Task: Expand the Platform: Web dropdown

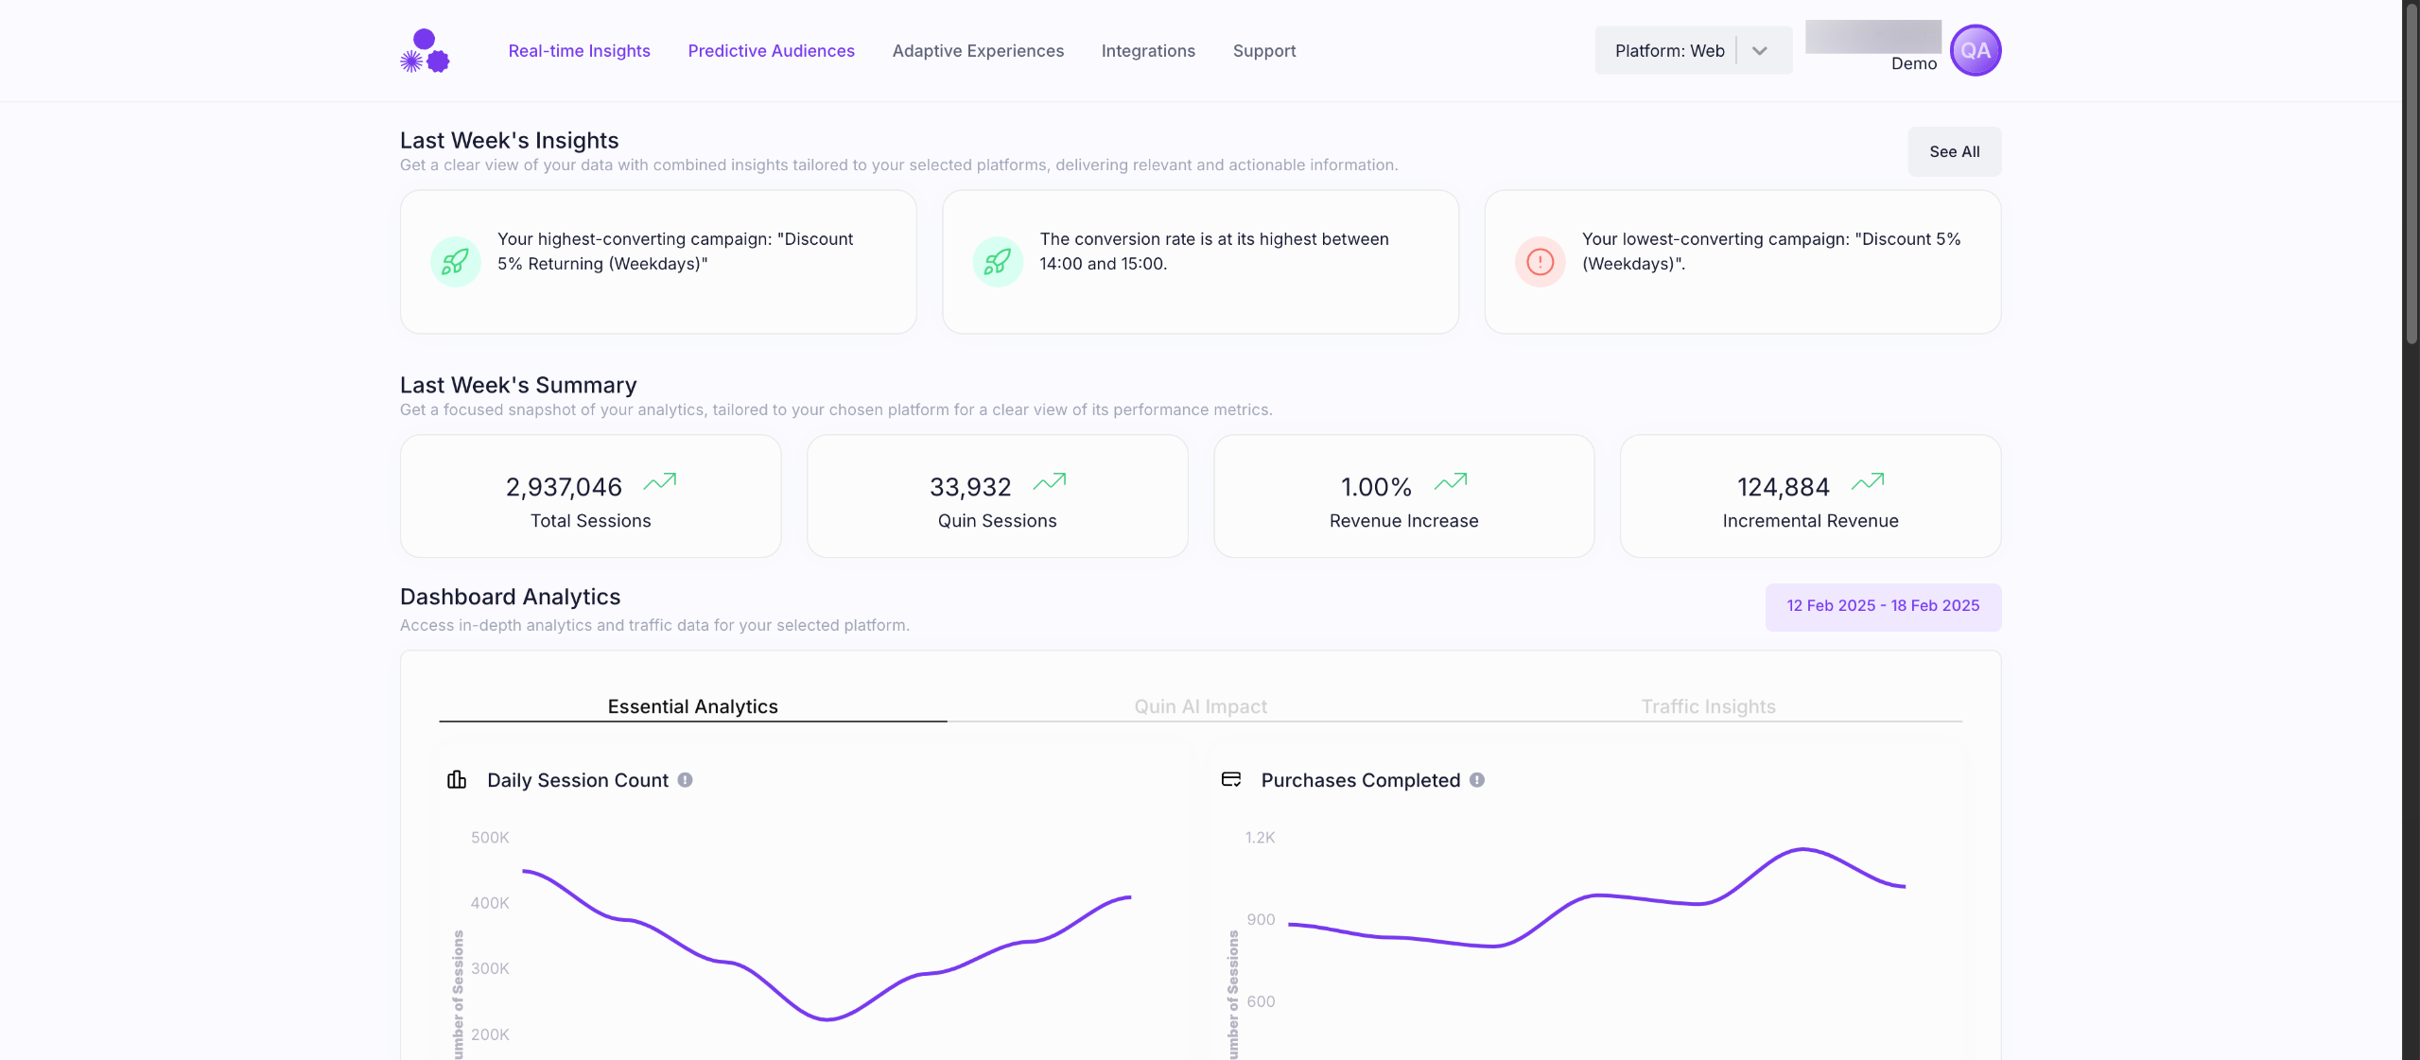Action: tap(1693, 51)
